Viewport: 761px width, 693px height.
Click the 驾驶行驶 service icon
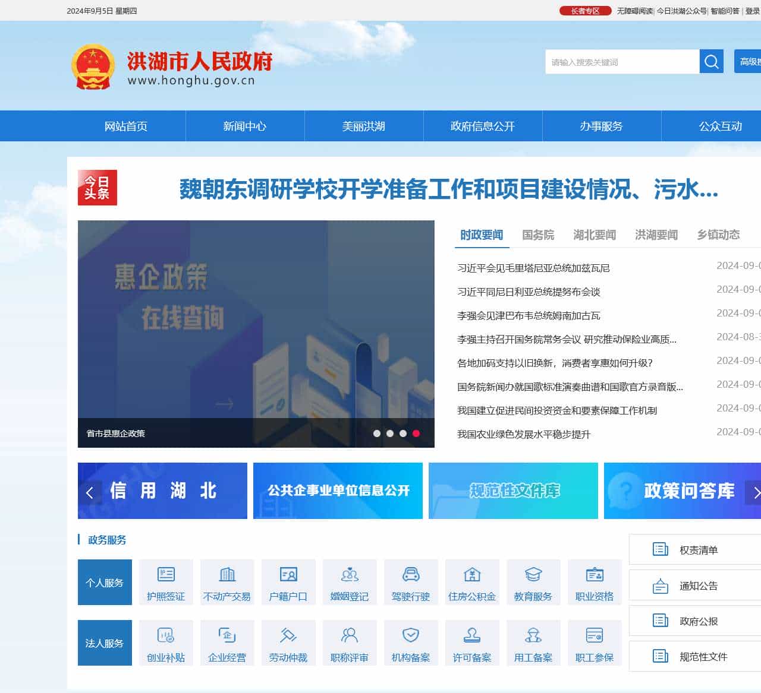coord(411,582)
